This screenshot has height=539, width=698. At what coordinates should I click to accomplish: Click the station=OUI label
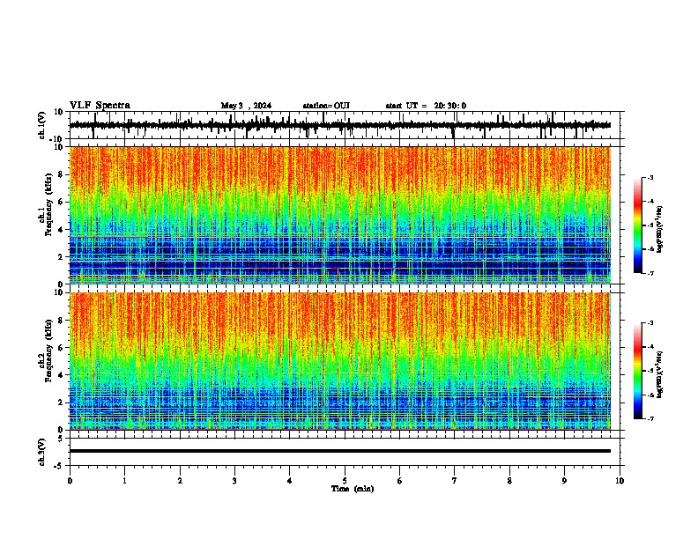(x=326, y=106)
